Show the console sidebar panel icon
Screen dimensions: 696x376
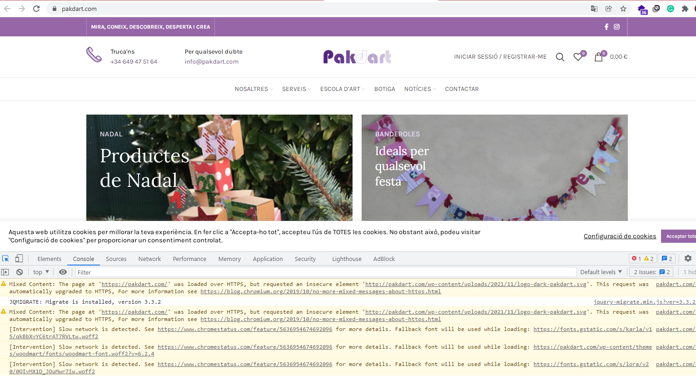click(x=5, y=272)
